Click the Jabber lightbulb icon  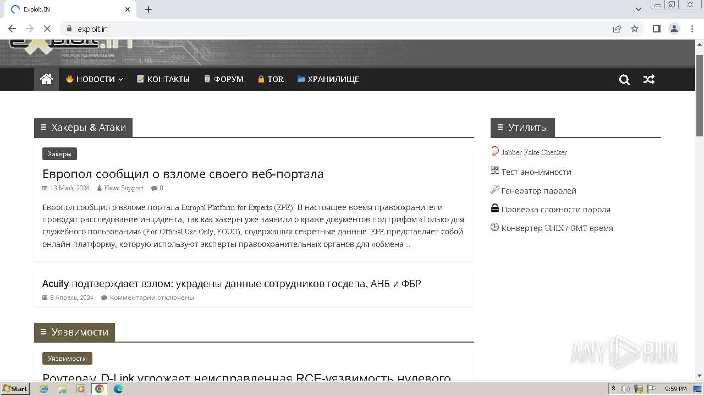(x=495, y=152)
